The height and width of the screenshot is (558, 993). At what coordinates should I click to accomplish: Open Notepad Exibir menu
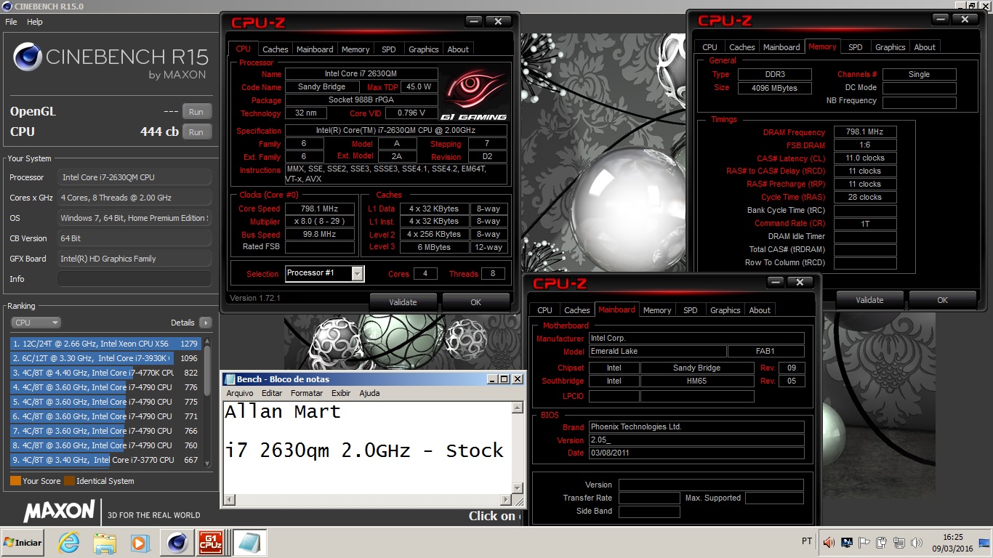[341, 393]
